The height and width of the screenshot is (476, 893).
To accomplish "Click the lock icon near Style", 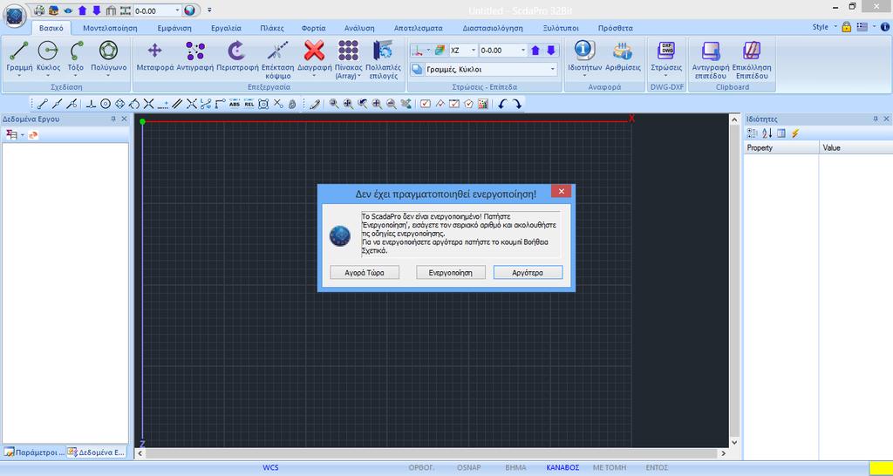I will pyautogui.click(x=846, y=27).
